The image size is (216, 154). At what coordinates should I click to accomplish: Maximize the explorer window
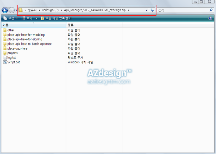click(x=201, y=2)
